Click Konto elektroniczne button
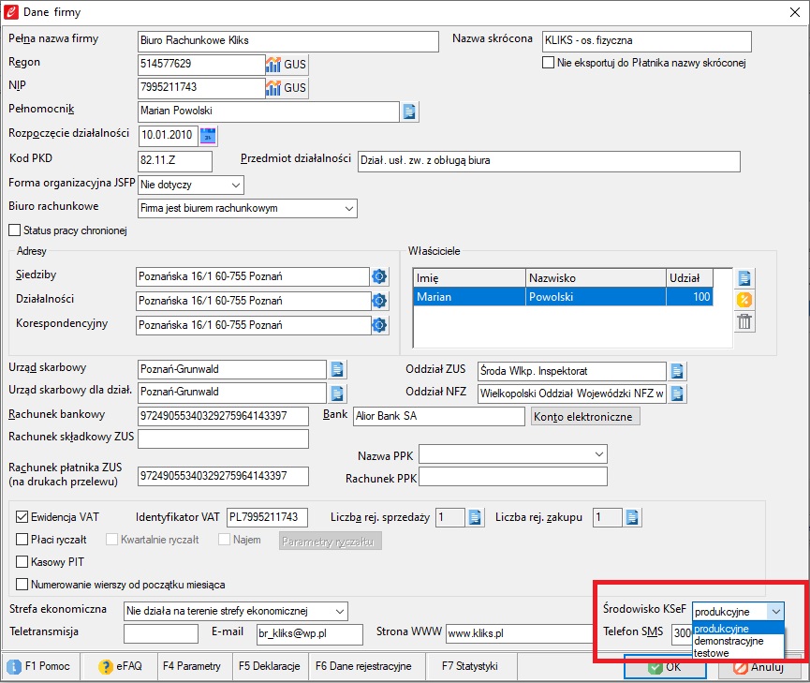 585,416
